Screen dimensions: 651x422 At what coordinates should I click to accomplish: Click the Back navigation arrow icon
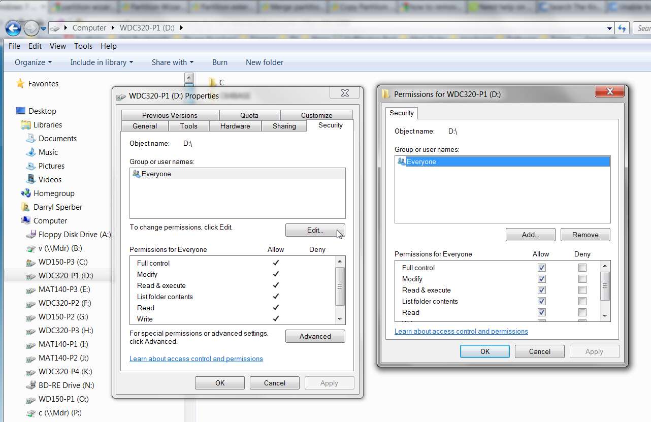(x=13, y=28)
